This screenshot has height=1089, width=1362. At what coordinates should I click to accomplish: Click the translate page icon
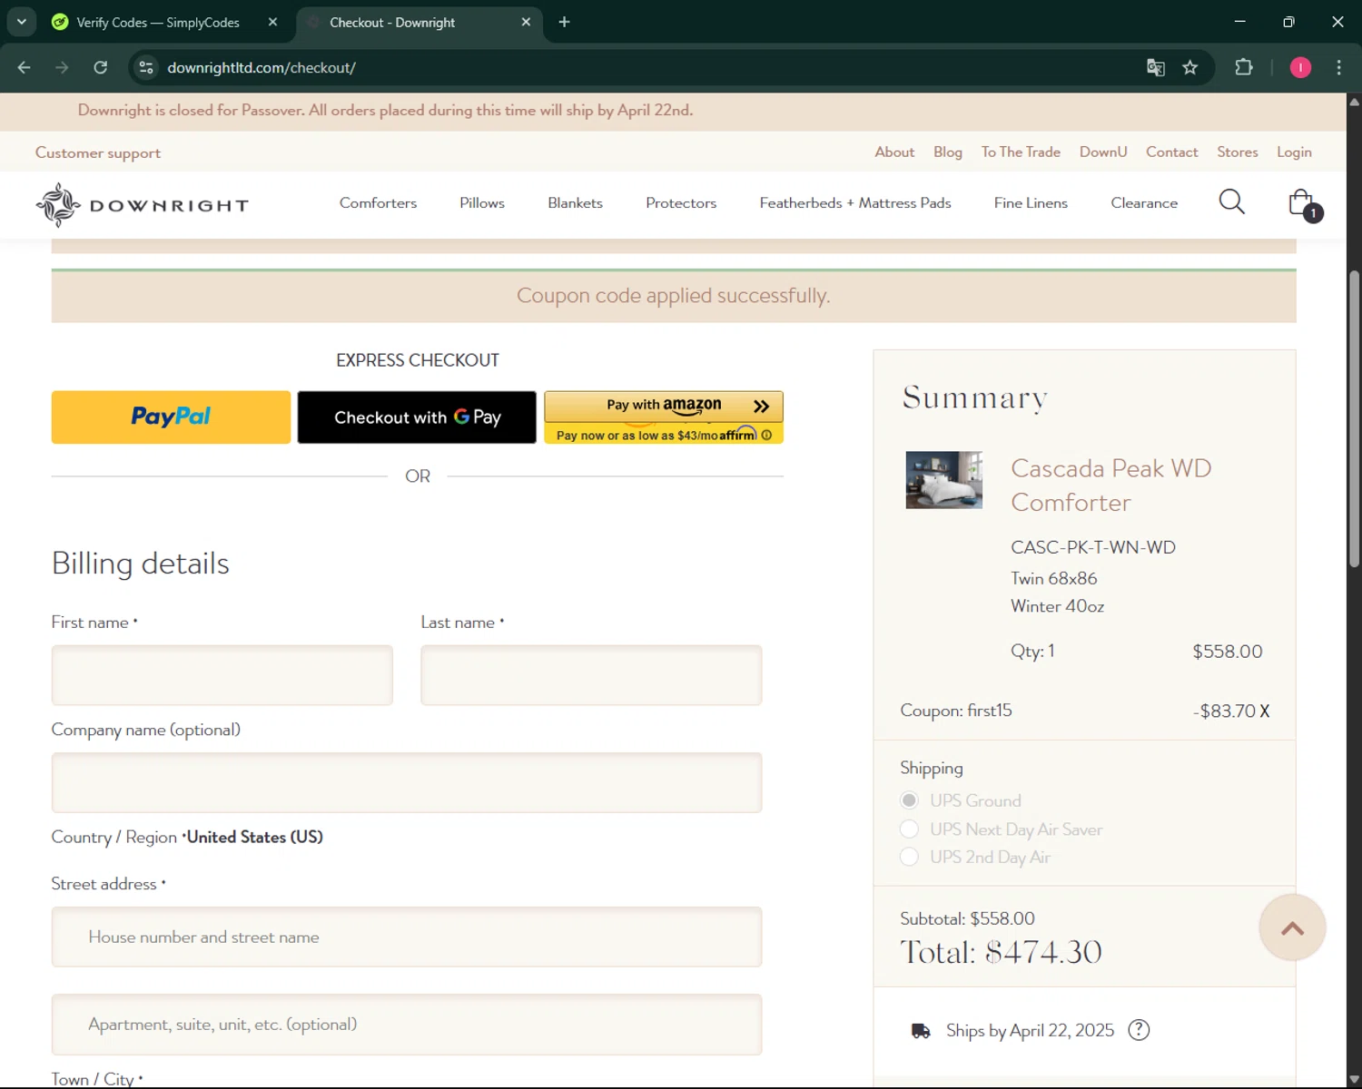click(x=1155, y=67)
